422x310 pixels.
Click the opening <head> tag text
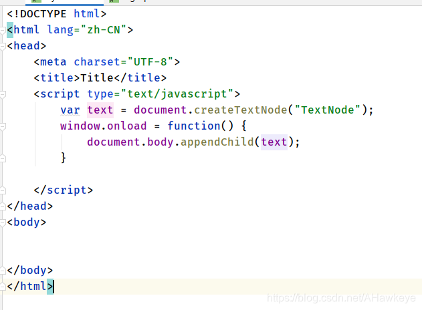[x=27, y=46]
